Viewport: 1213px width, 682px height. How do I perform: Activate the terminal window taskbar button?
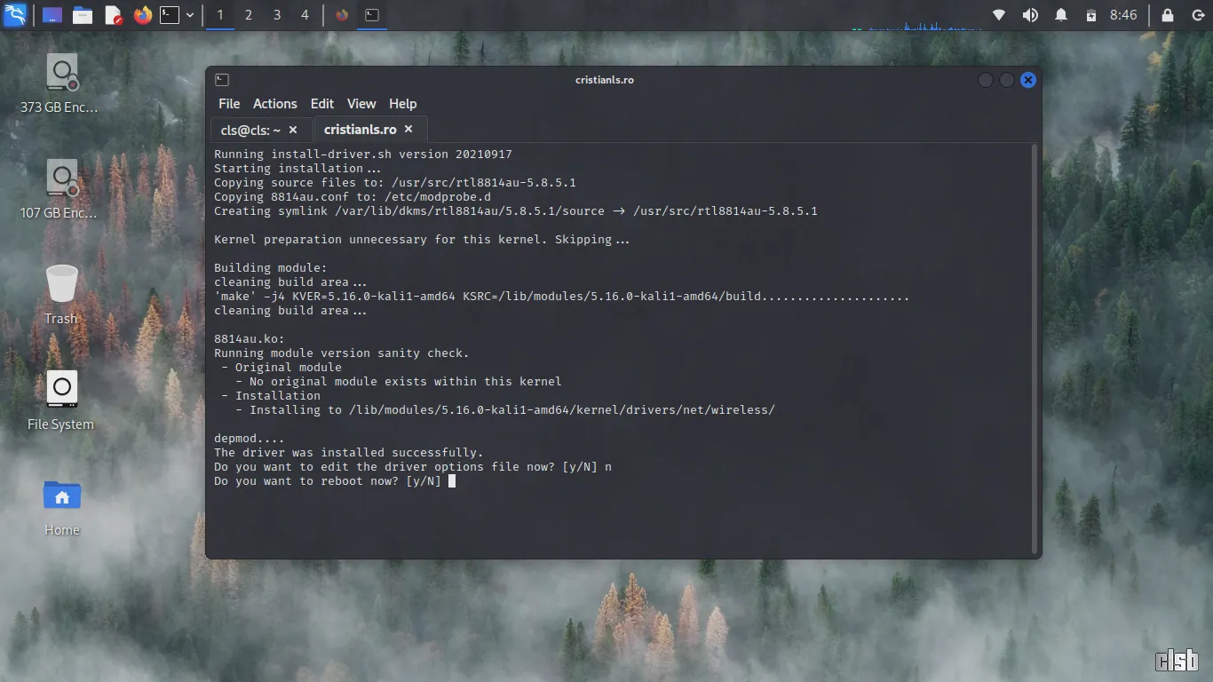pos(372,15)
